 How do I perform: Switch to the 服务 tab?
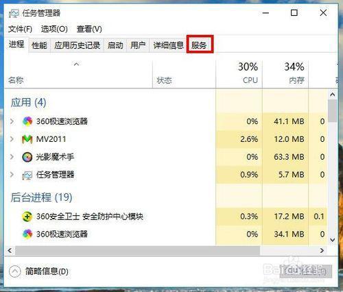coord(199,45)
